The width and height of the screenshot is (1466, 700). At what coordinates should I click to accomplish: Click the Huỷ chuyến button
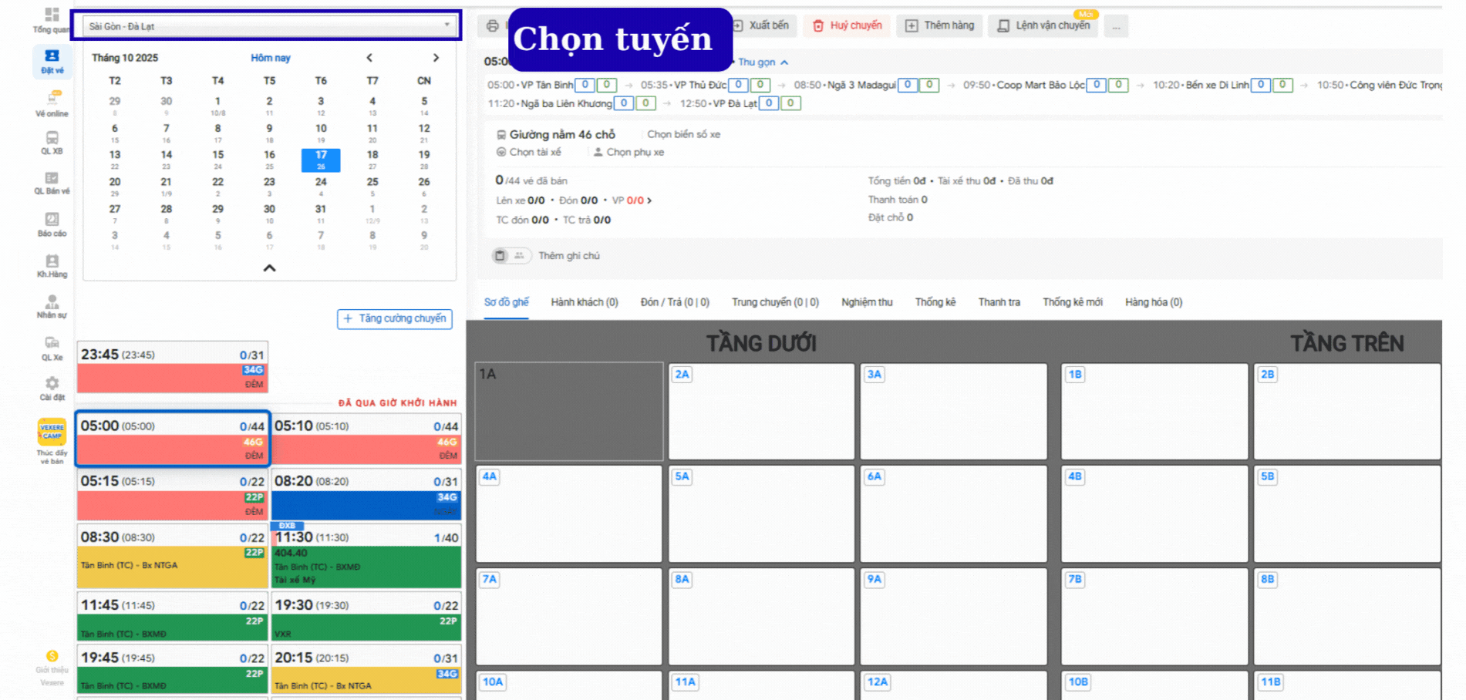847,26
